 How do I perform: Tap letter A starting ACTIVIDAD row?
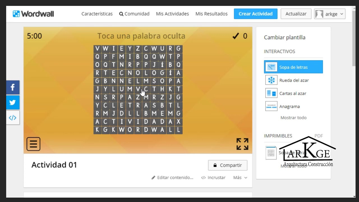(97, 122)
